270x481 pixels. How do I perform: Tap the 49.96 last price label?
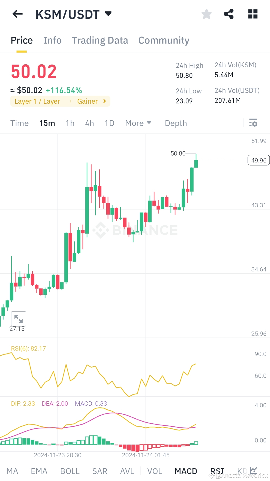[258, 160]
